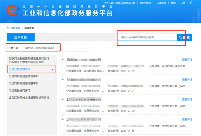View details of record expiring 2029-04-29
This screenshot has height=136, width=201.
pyautogui.click(x=187, y=59)
